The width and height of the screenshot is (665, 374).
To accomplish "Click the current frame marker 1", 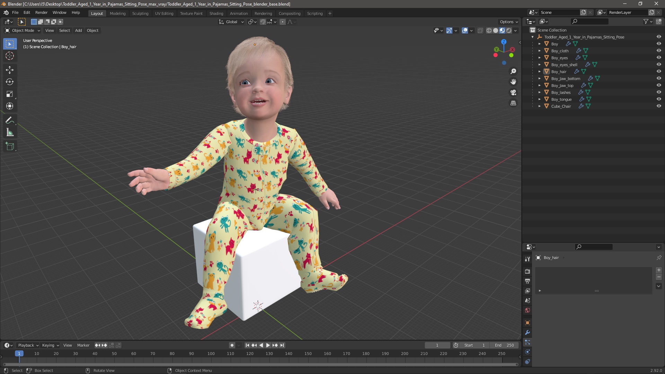I will 19,354.
